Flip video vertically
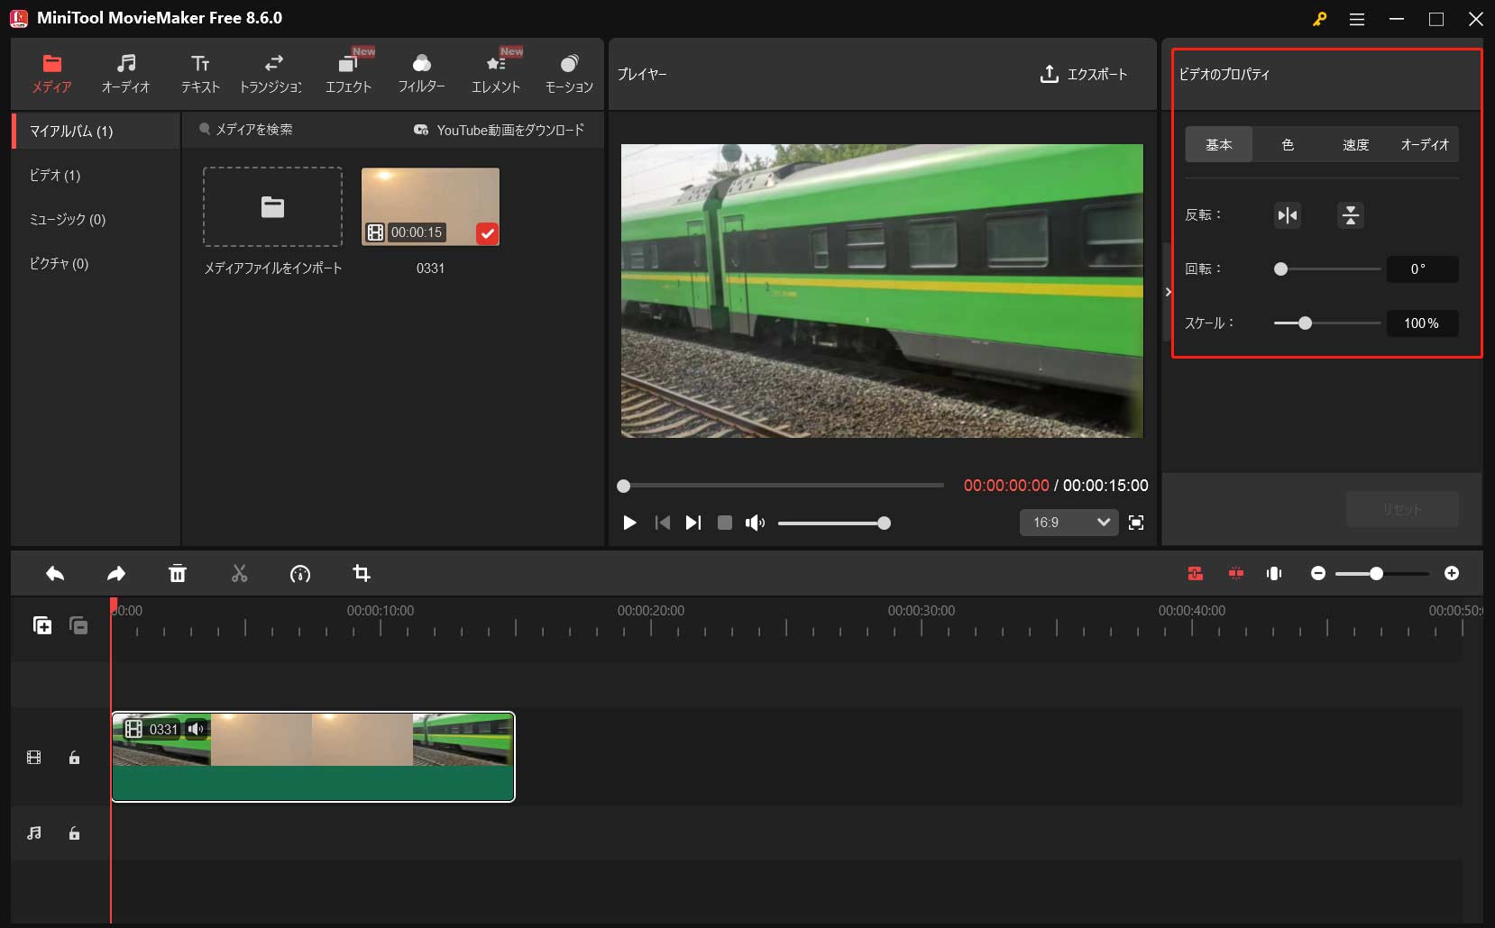The height and width of the screenshot is (928, 1495). (x=1350, y=215)
